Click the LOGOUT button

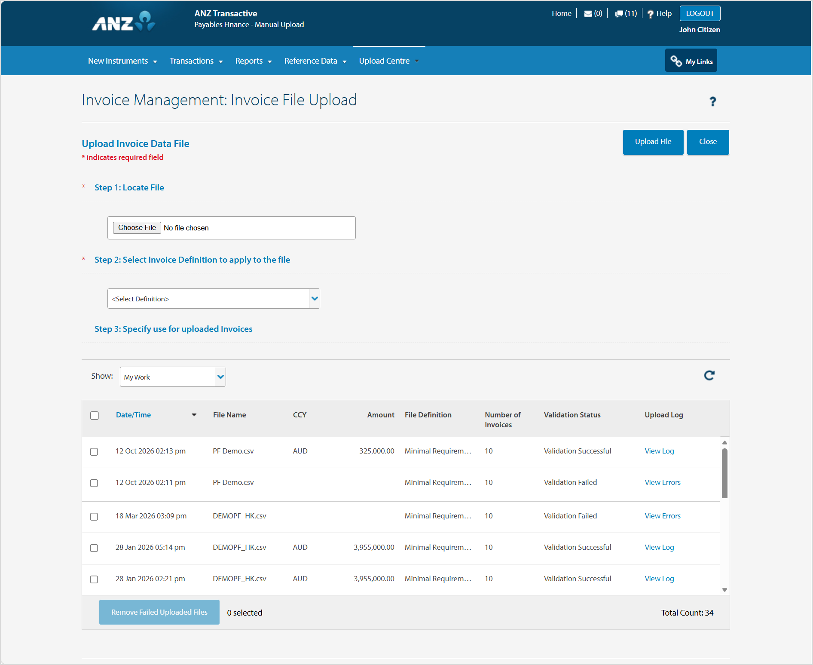(x=700, y=13)
